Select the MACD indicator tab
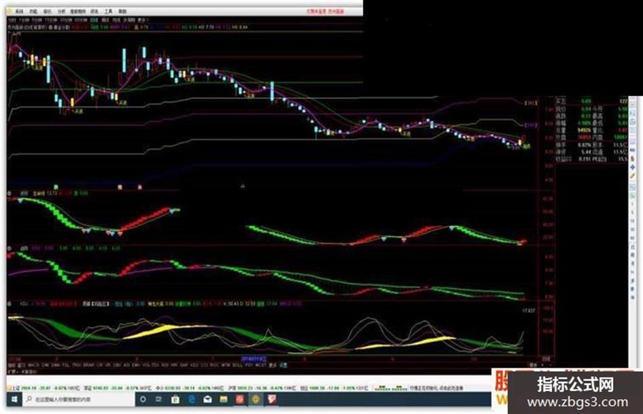 (x=33, y=364)
